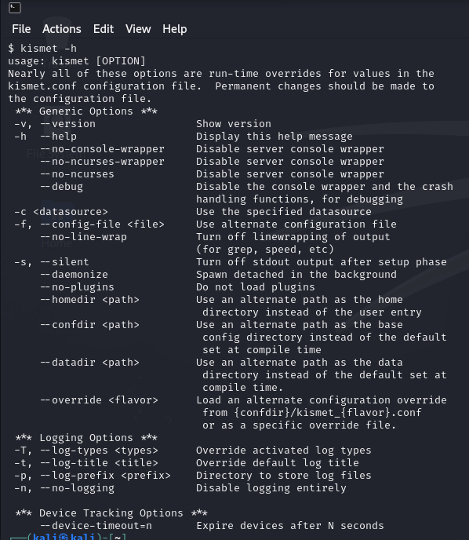Click the --daemonize option text

tap(75, 275)
